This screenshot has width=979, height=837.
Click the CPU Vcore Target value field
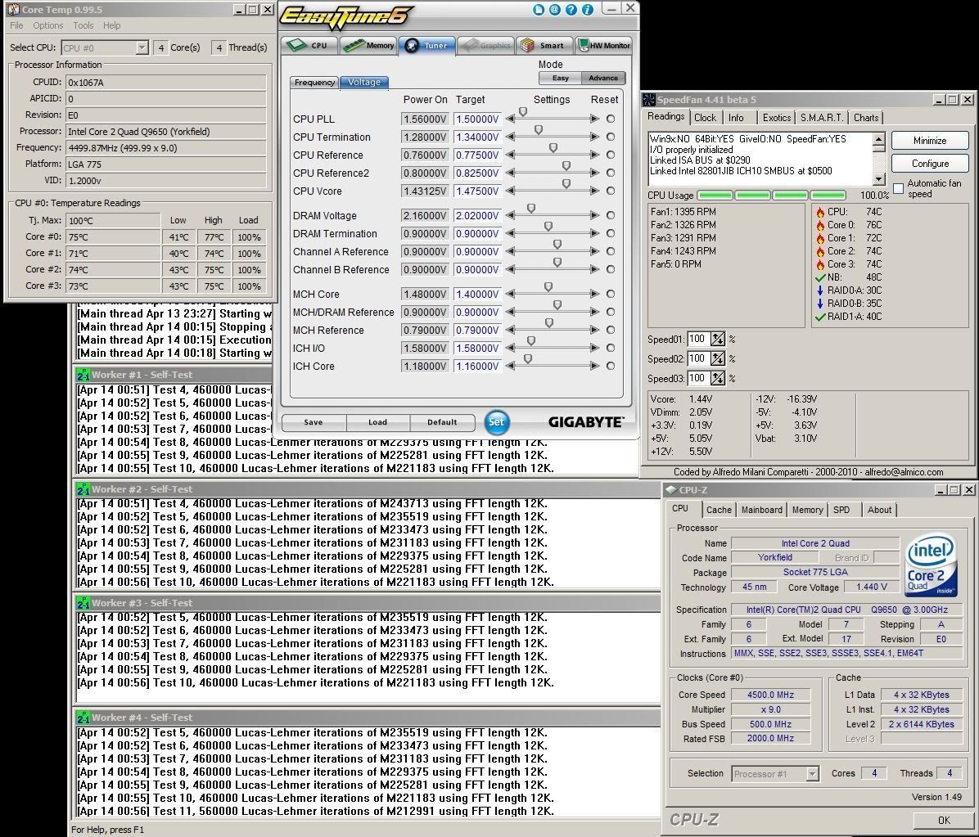click(478, 191)
